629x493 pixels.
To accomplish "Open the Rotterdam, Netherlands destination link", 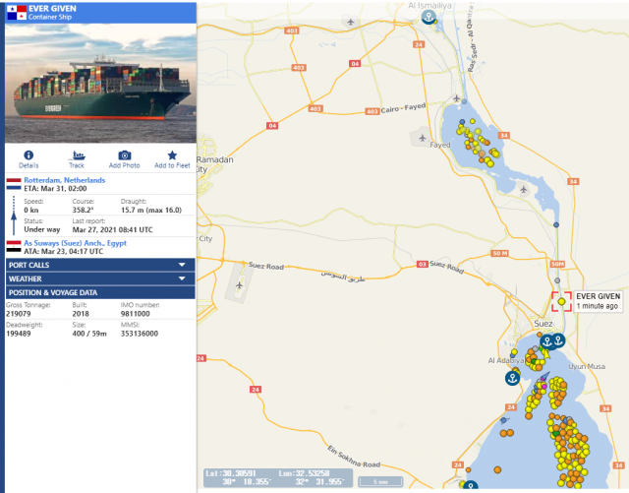I will (65, 180).
